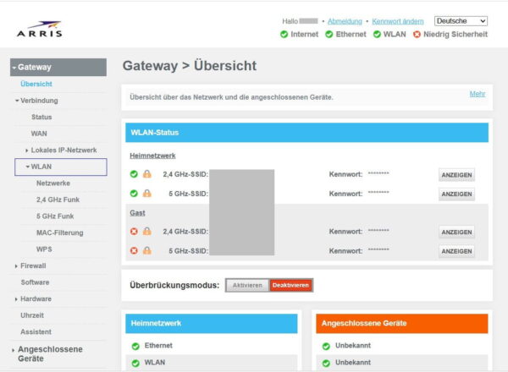This screenshot has height=372, width=508.
Task: Click 'Niedrig Sicherheit' status text
Action: click(x=456, y=35)
